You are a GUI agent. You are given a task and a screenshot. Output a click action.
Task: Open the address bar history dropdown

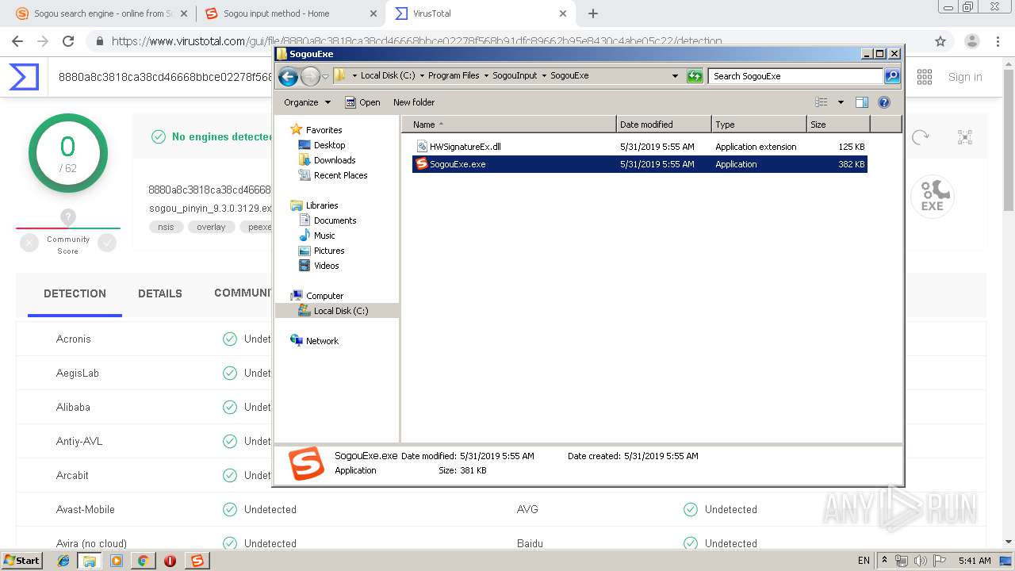(x=675, y=76)
